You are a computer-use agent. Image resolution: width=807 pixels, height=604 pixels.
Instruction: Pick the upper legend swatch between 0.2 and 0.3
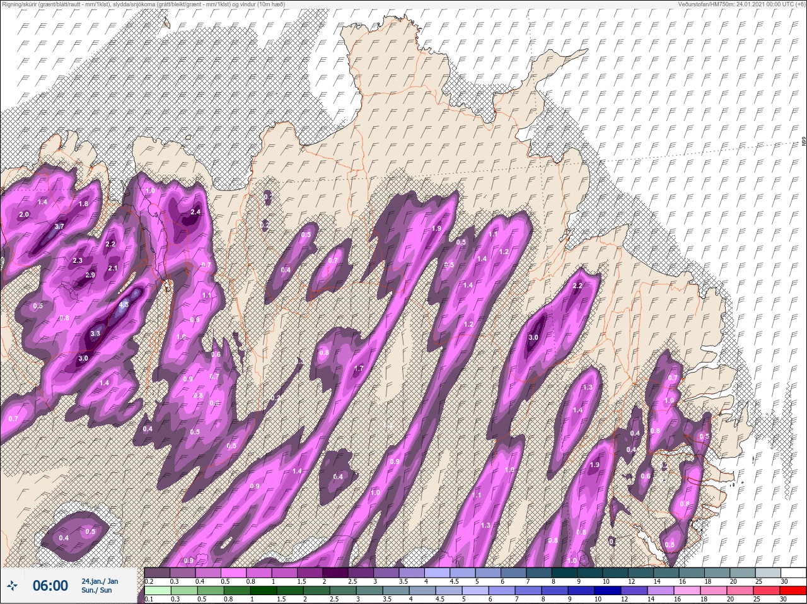pyautogui.click(x=157, y=572)
